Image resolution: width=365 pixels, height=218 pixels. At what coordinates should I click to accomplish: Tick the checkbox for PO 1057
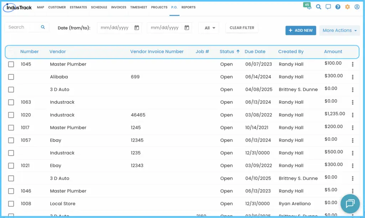11,140
